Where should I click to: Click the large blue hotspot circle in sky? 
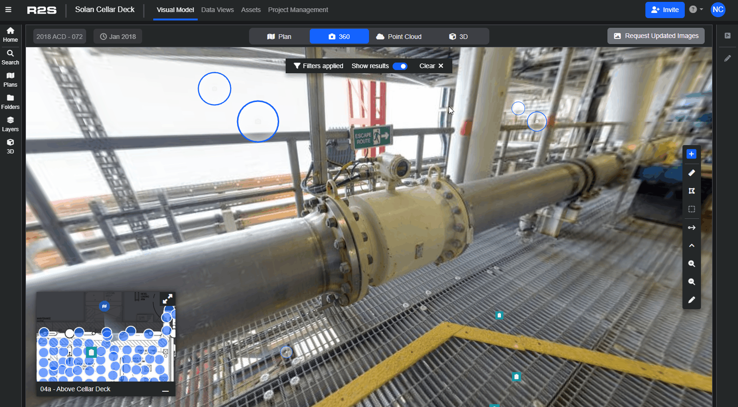coord(258,121)
